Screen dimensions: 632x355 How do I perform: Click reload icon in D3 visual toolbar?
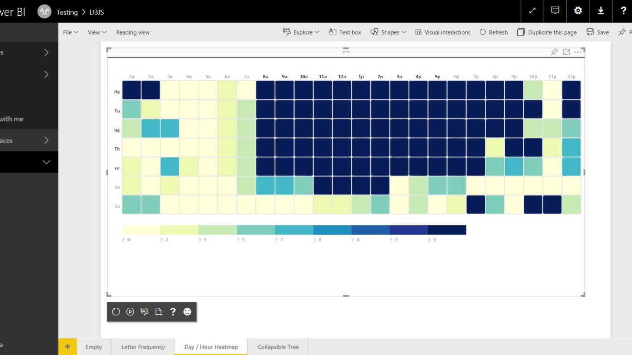[116, 312]
